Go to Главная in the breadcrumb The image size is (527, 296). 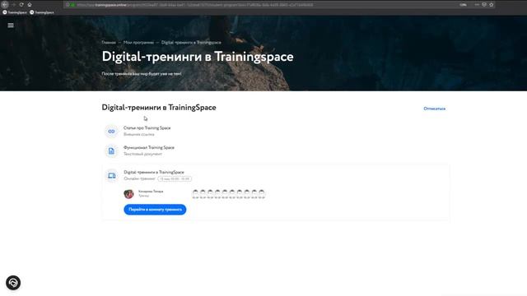point(109,43)
